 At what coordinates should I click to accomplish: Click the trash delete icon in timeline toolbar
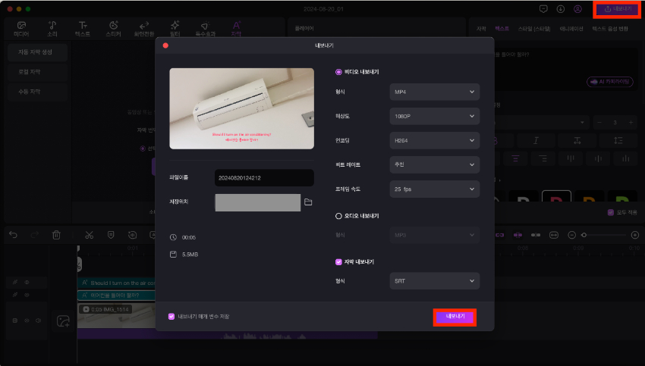pos(56,235)
